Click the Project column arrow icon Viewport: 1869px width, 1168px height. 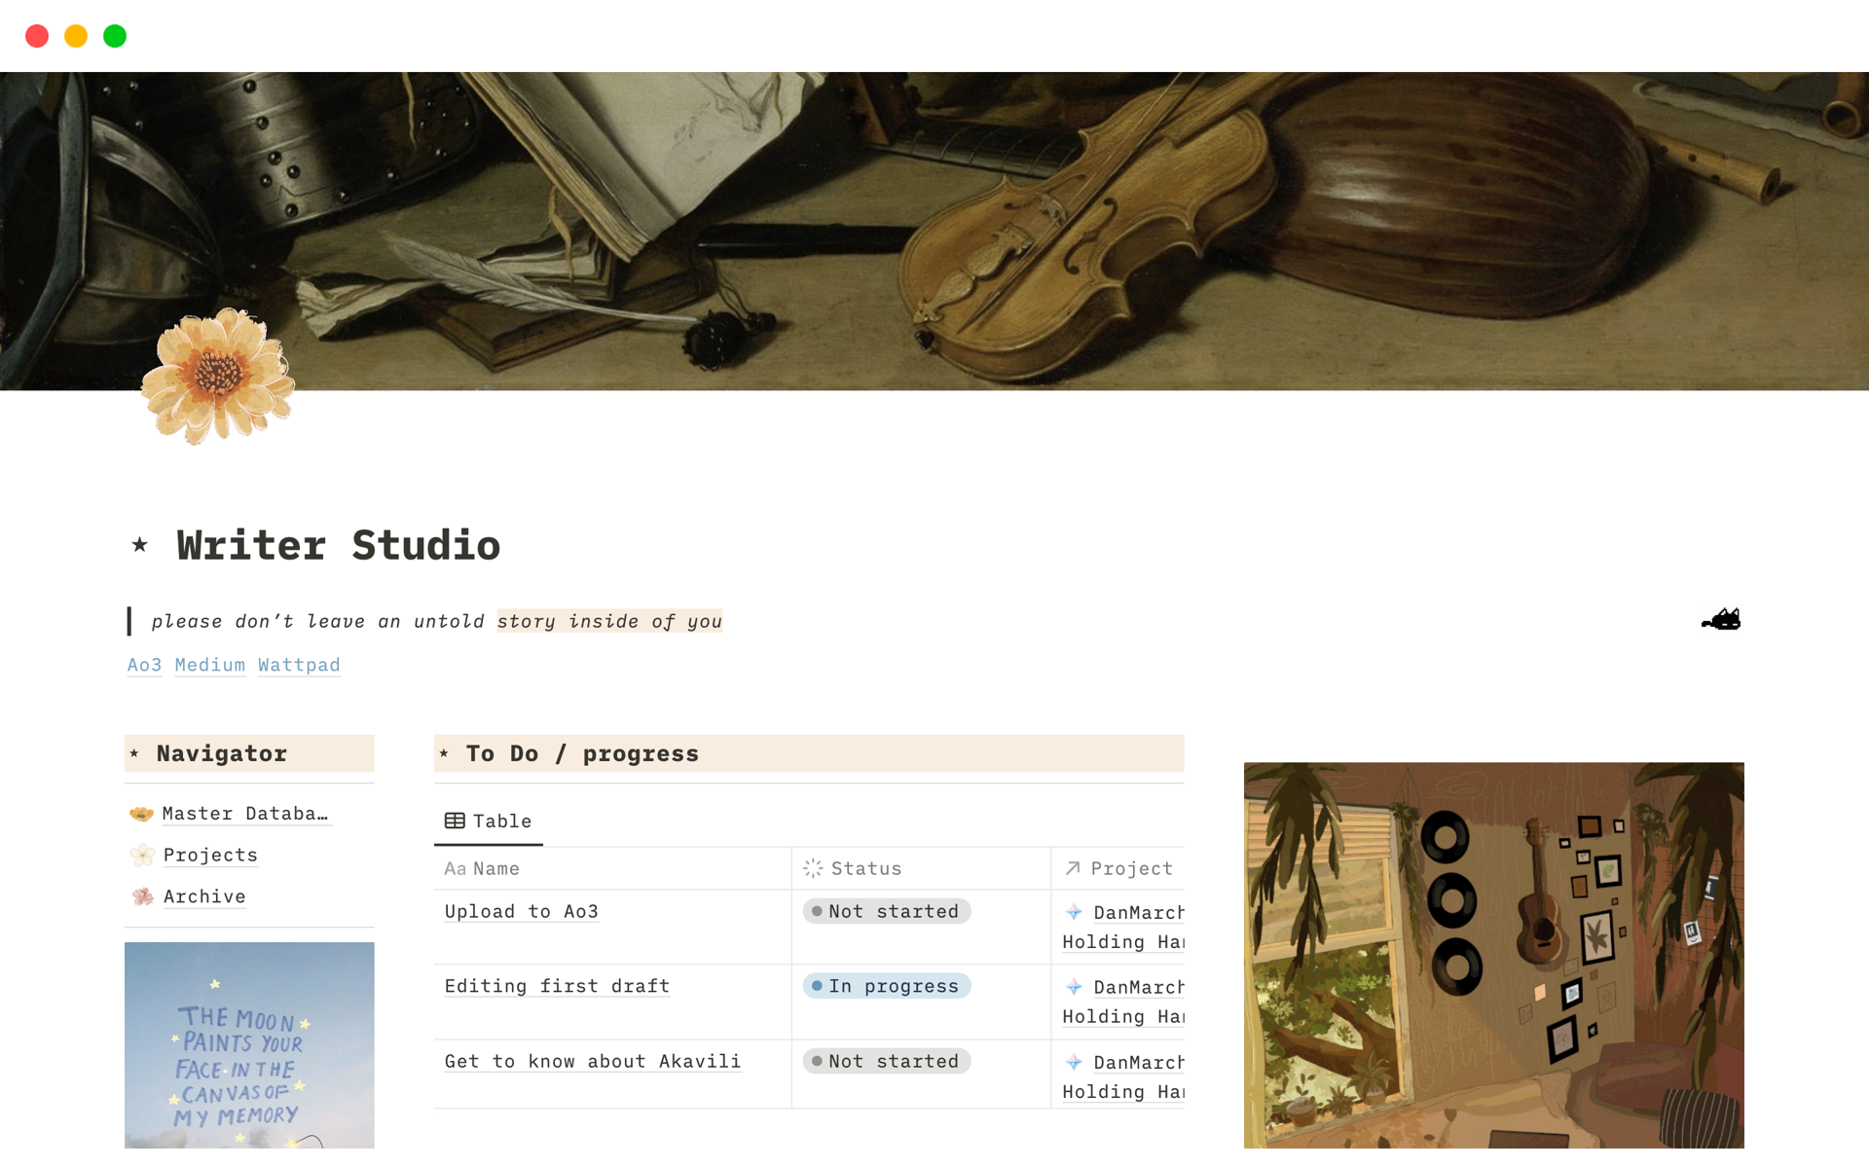coord(1073,868)
